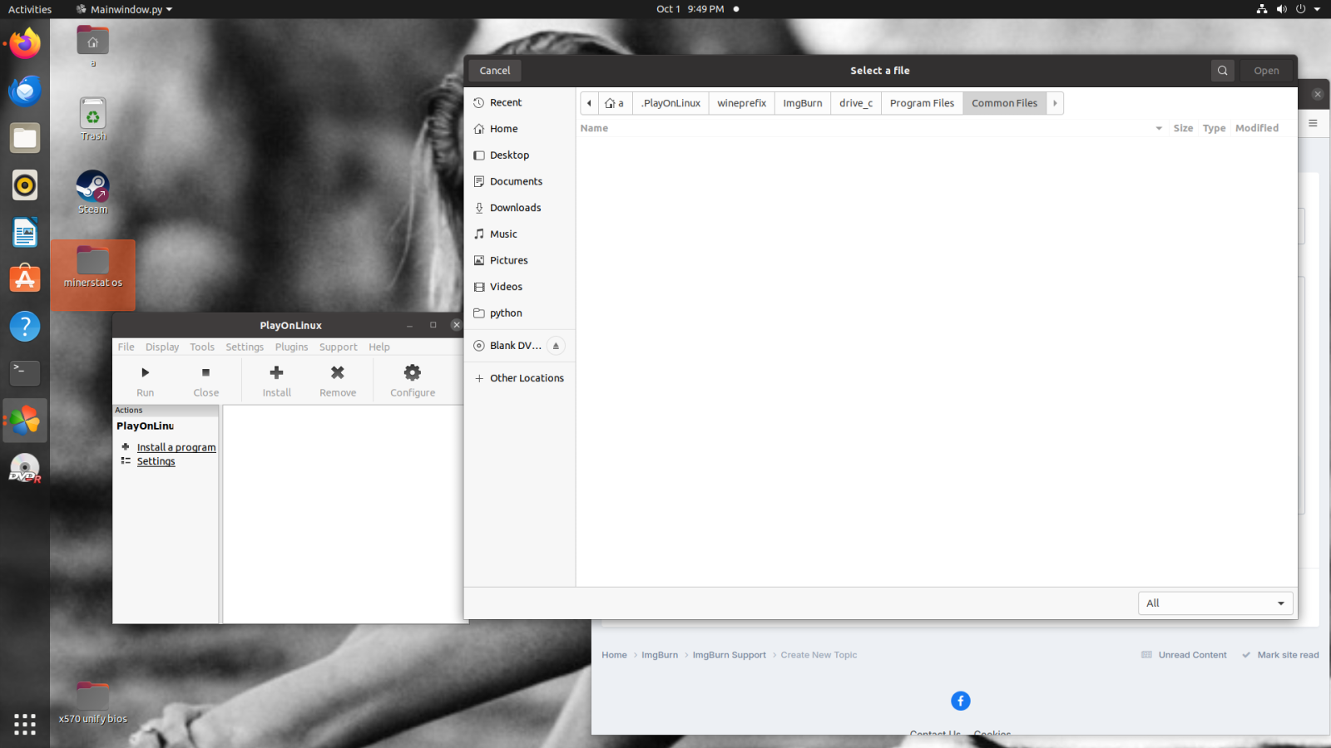Open the Steam desktop shortcut
1331x748 pixels.
pos(93,193)
